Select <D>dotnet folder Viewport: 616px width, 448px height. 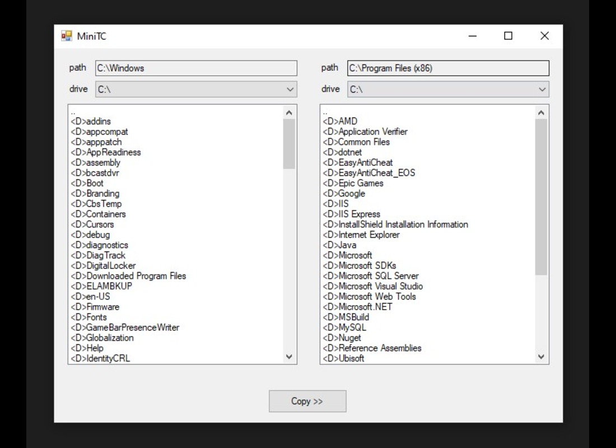pyautogui.click(x=342, y=152)
